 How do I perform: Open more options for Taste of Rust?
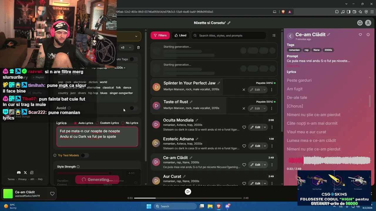[271, 108]
